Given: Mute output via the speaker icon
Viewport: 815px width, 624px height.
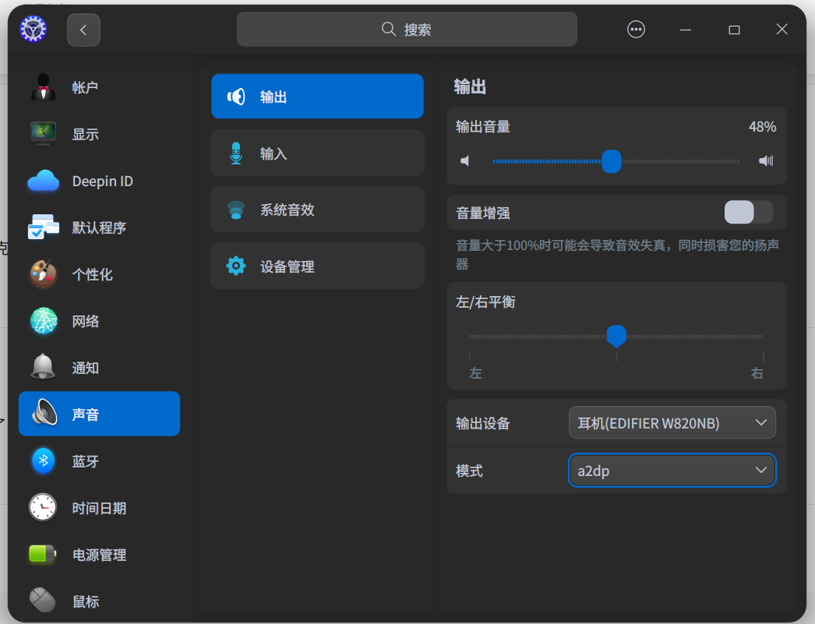Looking at the screenshot, I should point(465,161).
